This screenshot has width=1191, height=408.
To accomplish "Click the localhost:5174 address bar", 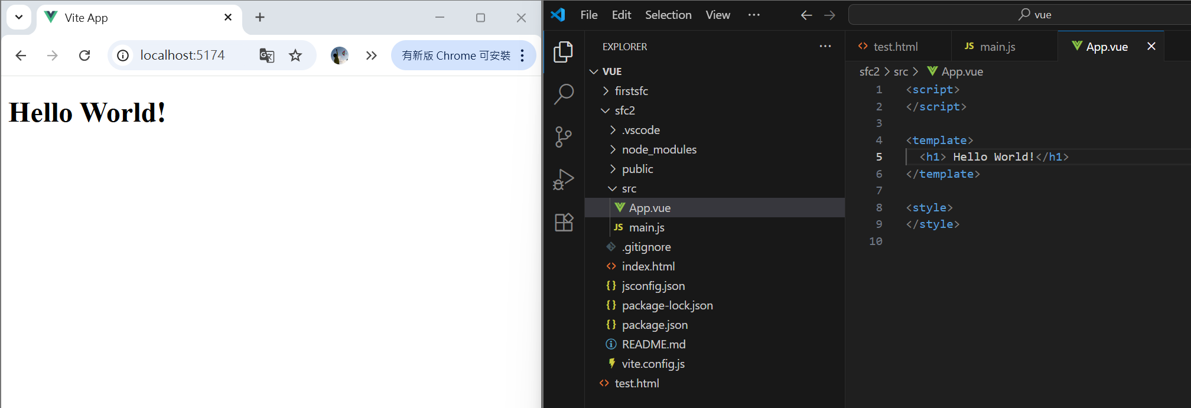I will (x=183, y=56).
